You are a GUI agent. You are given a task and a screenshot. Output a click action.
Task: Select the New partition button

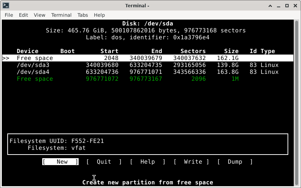(x=60, y=162)
